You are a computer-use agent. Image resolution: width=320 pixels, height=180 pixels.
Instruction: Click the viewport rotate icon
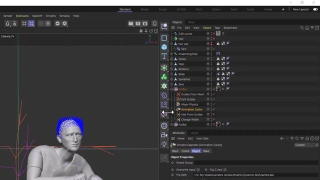click(151, 31)
